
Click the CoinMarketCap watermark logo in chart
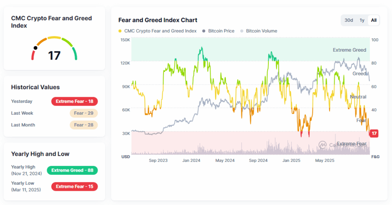(323, 145)
